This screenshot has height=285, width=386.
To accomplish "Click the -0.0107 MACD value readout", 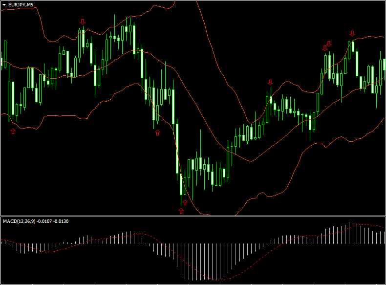I will pos(43,221).
